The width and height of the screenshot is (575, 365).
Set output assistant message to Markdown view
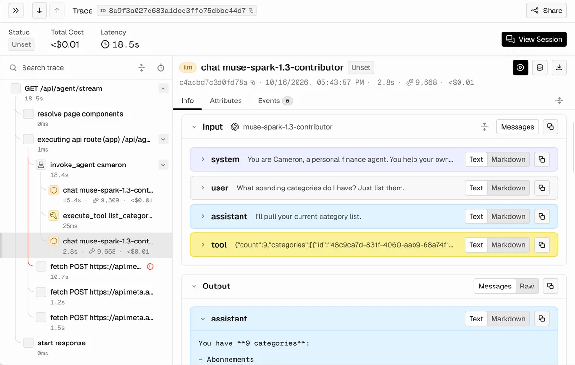point(508,319)
